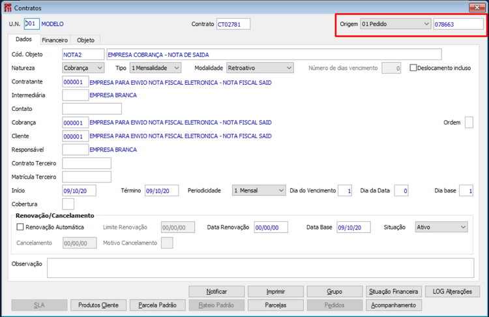Click the Data Base date field

point(353,227)
